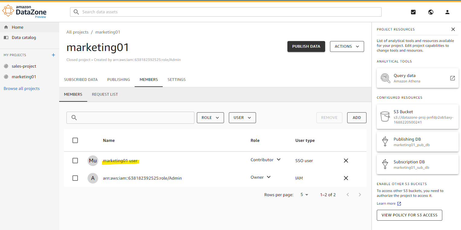The height and width of the screenshot is (230, 461).
Task: Click the Home house icon
Action: [6, 27]
